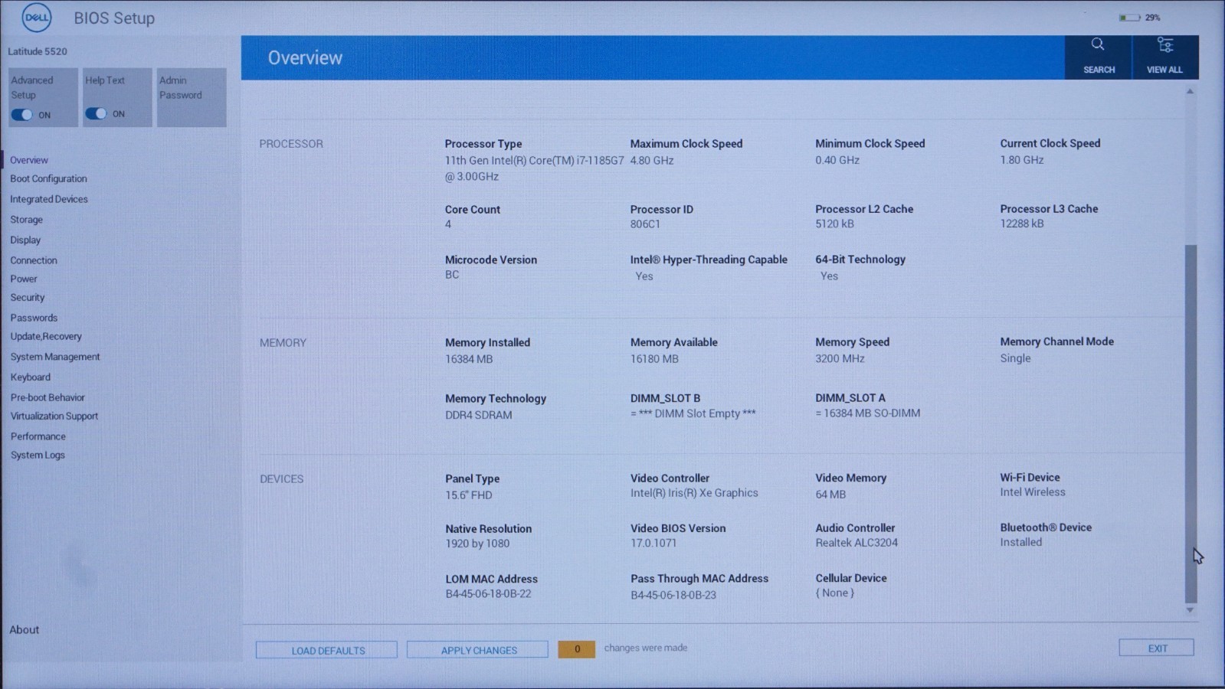Click the L2 cache value '5120 kB'

pyautogui.click(x=834, y=224)
